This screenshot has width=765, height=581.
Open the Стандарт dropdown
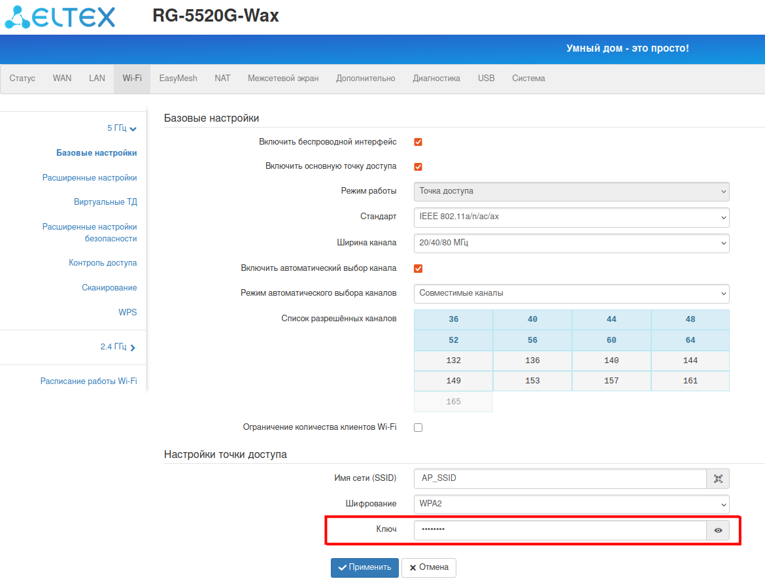[571, 217]
